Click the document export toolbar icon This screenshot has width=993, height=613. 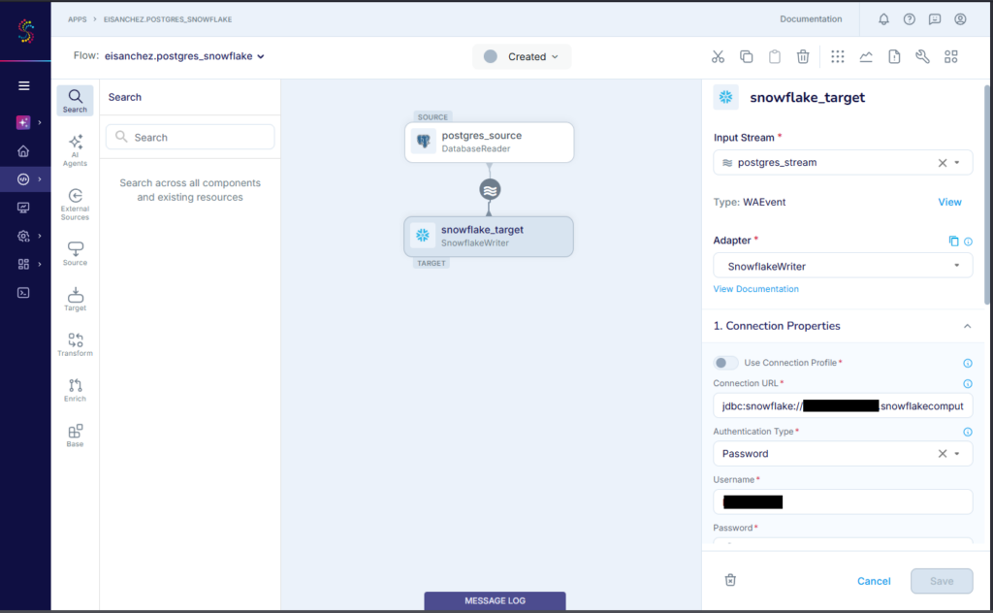coord(894,57)
